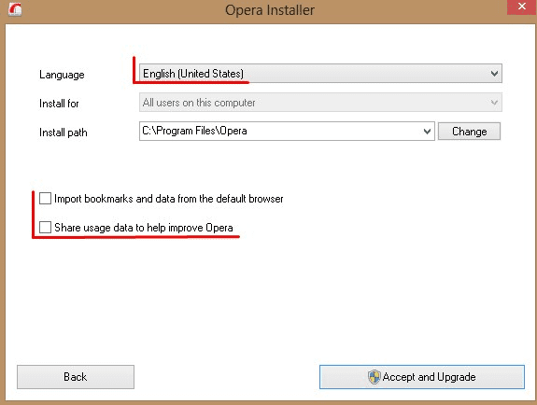
Task: Click the Opera Installer title bar text
Action: (270, 10)
